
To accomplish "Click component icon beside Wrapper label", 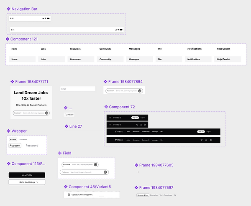I will click(9, 131).
